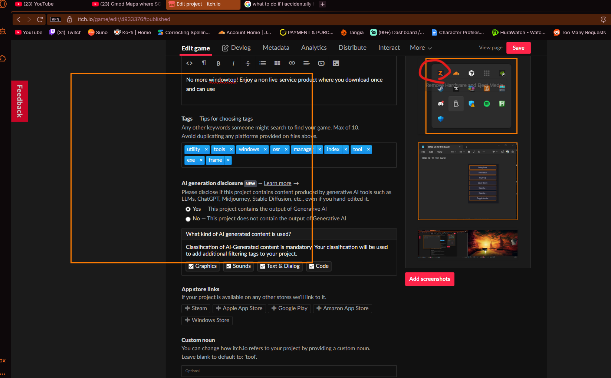Select the system tray screenshot thumbnail
Viewport: 611px width, 378px height.
[x=471, y=96]
